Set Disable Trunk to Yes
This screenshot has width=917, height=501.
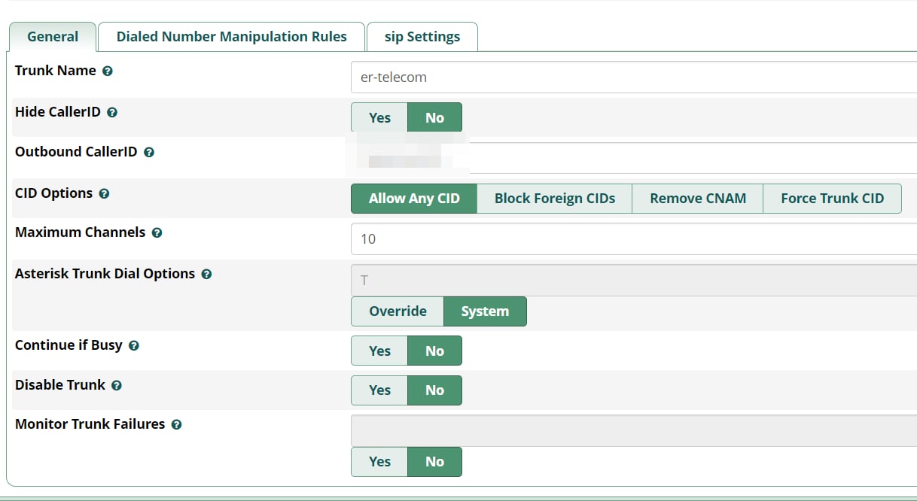379,390
